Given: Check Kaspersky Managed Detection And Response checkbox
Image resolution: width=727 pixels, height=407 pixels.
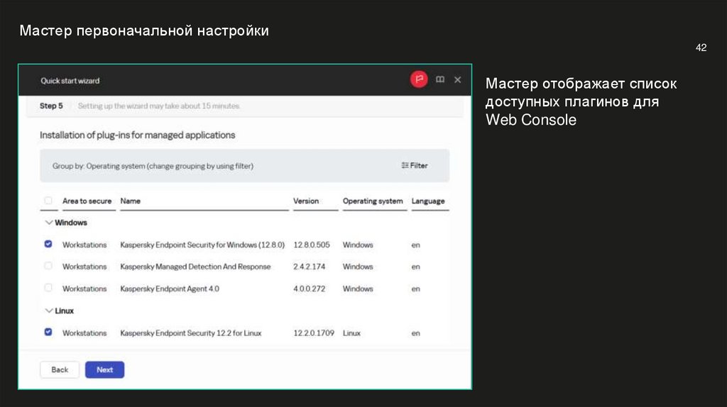Looking at the screenshot, I should [x=48, y=266].
